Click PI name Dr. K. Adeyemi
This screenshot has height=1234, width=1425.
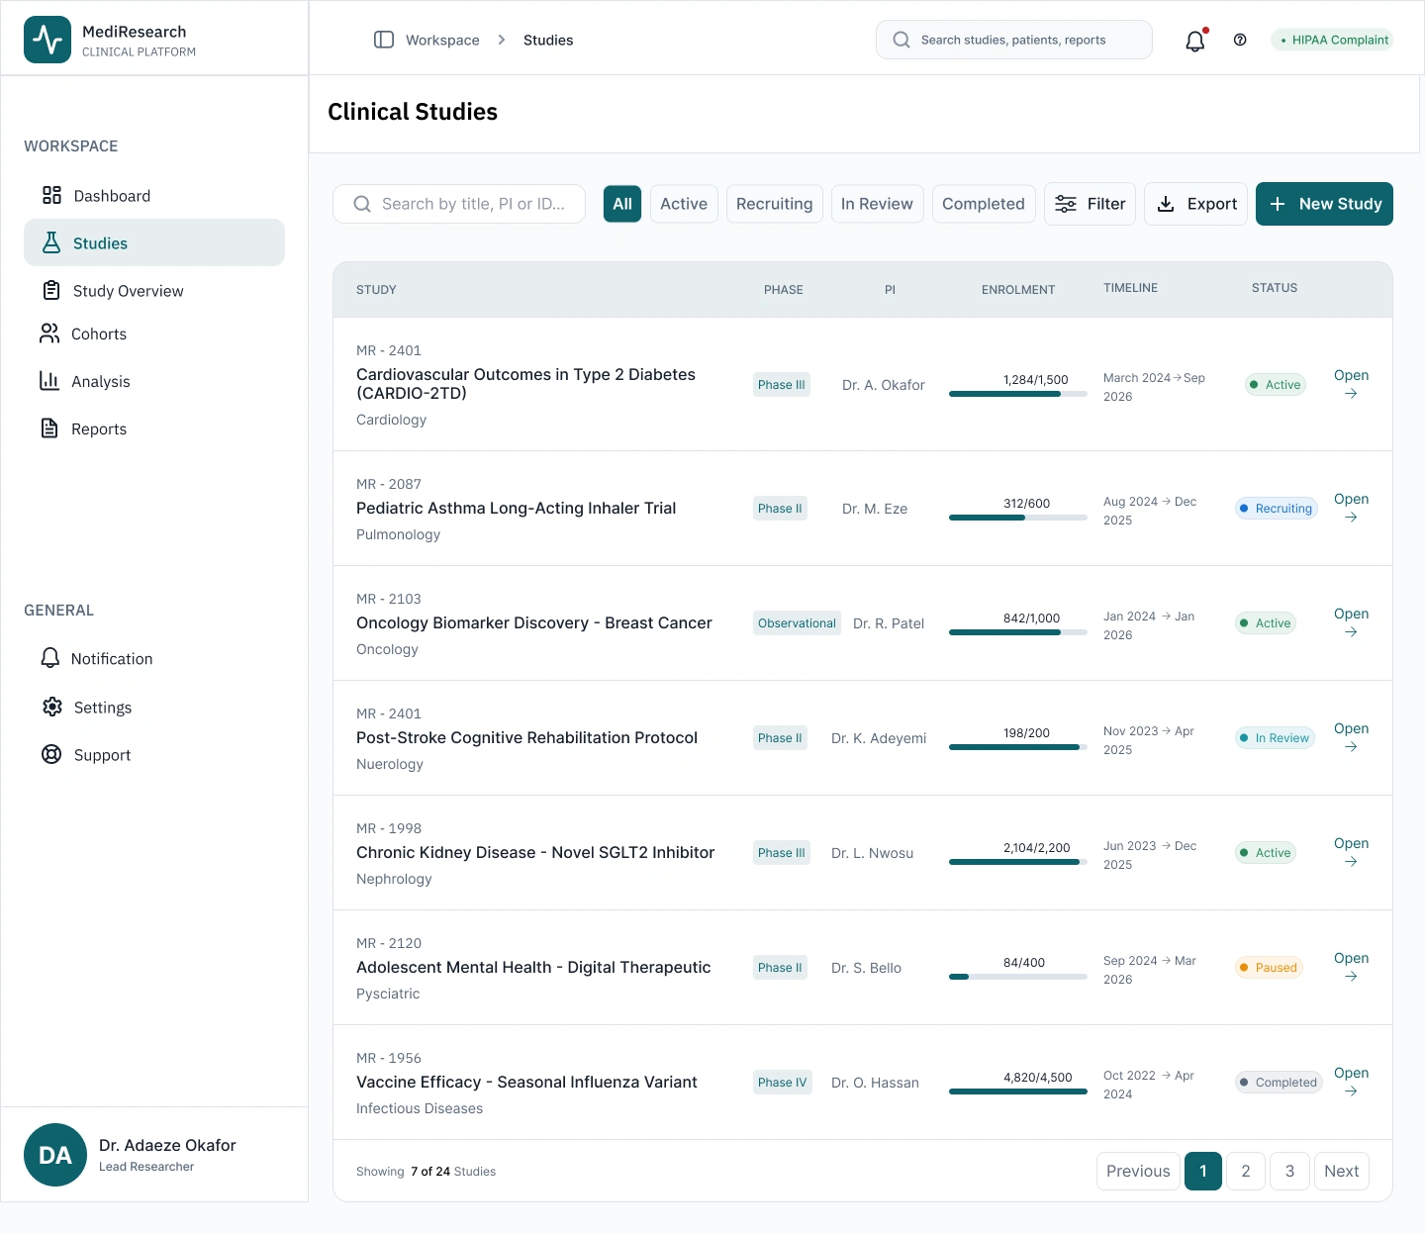(x=879, y=738)
